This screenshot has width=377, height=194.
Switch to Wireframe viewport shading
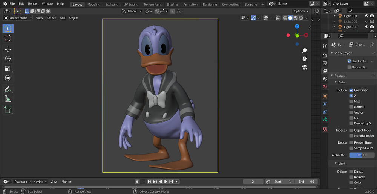[x=285, y=18]
